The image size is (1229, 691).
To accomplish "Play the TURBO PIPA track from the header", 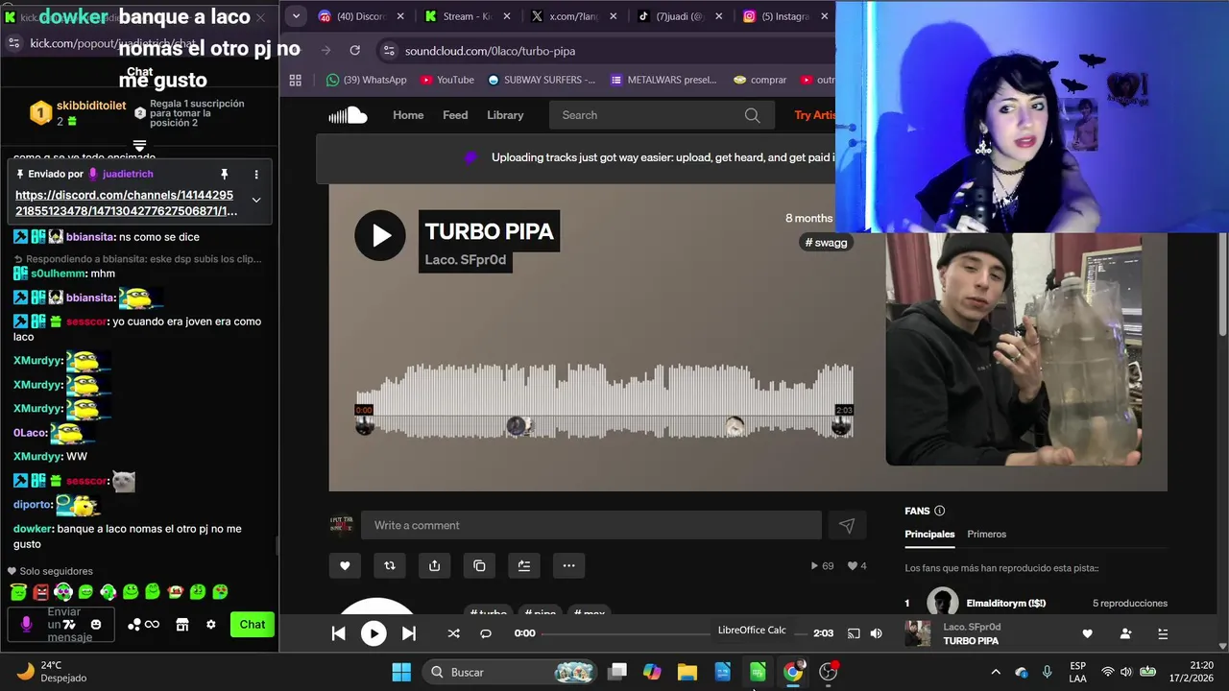I will [380, 235].
